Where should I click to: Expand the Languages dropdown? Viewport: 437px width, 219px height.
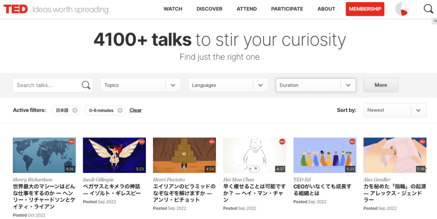coord(260,85)
